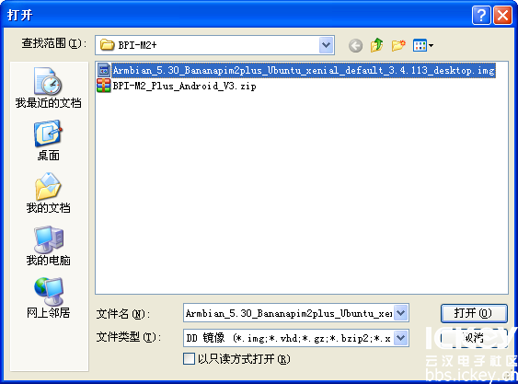Go to 我的电脑 location
This screenshot has height=384, width=518.
pyautogui.click(x=48, y=246)
